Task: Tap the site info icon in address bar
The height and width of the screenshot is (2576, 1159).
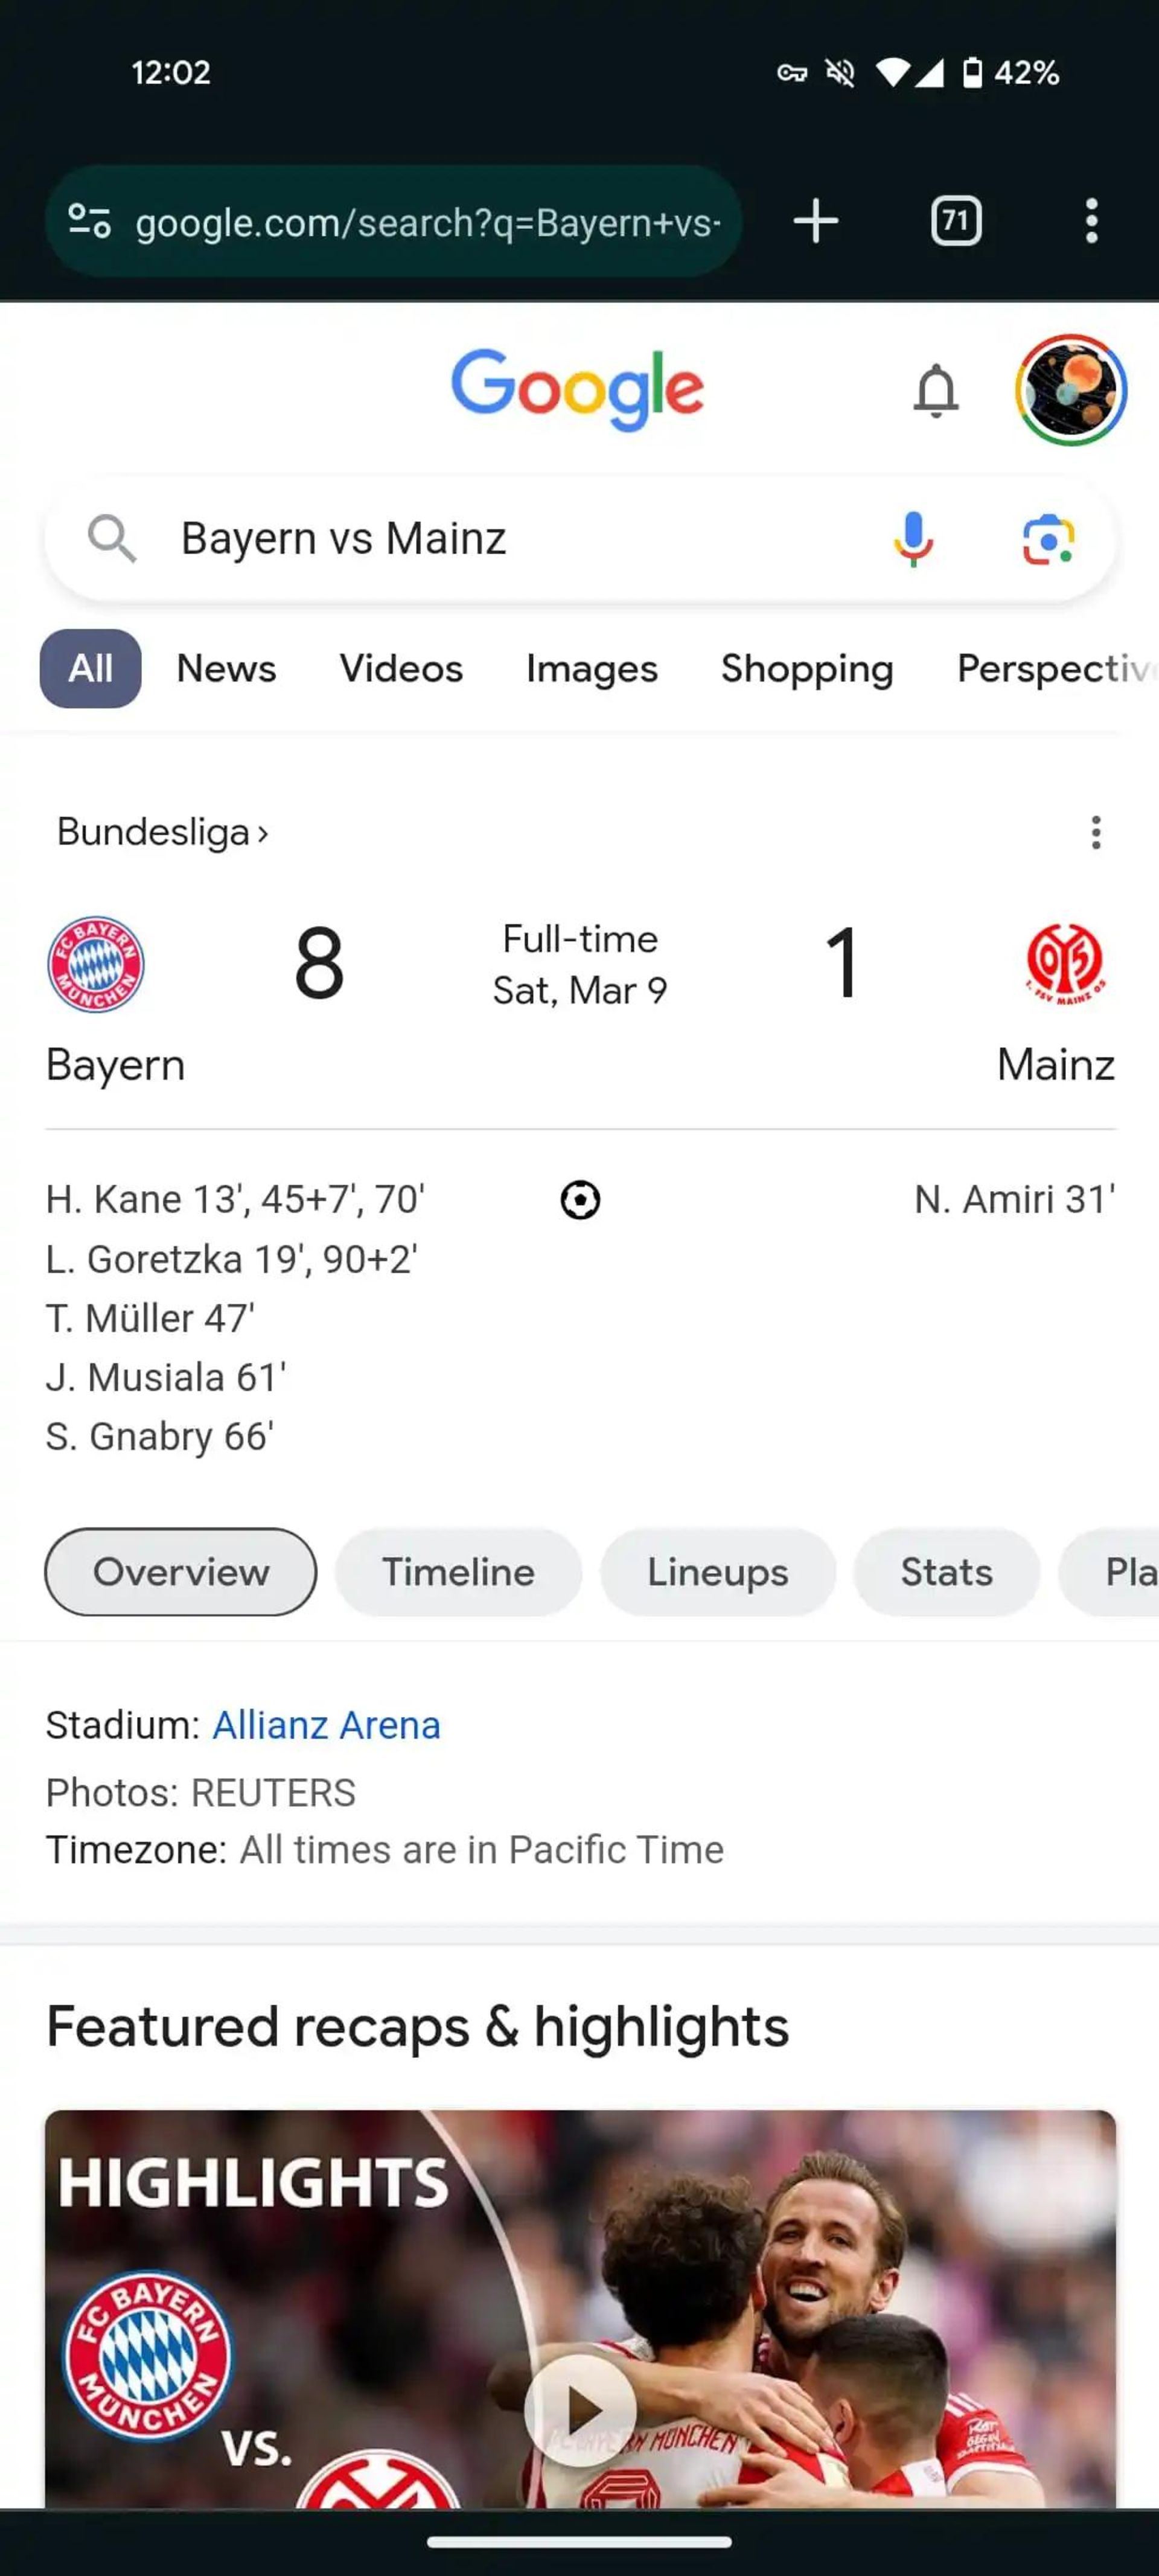Action: pyautogui.click(x=89, y=221)
